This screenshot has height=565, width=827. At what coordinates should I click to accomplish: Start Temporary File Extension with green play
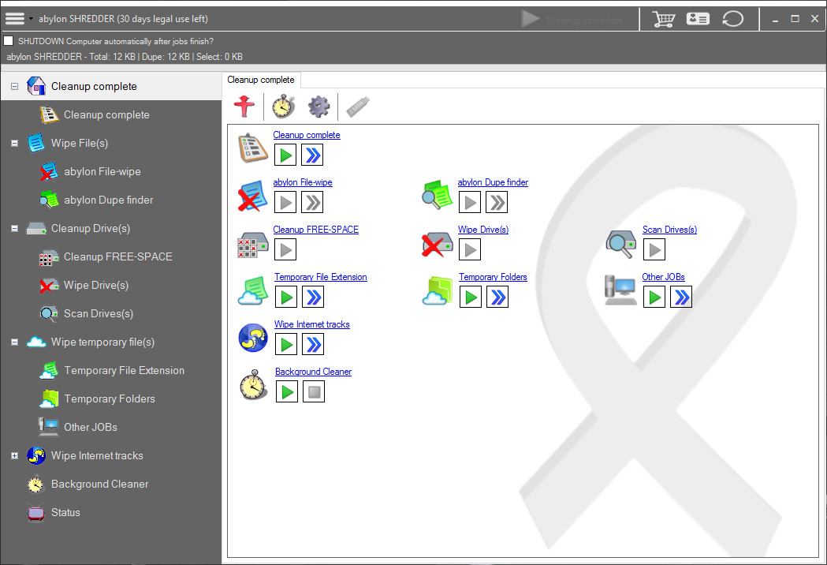(x=286, y=297)
